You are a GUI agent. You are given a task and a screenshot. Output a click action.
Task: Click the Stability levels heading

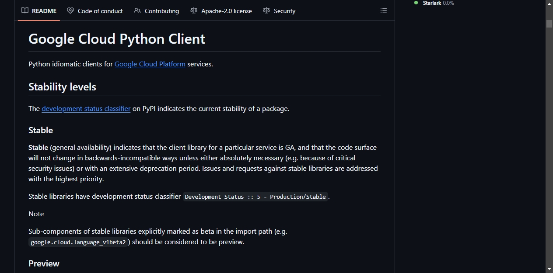click(62, 87)
